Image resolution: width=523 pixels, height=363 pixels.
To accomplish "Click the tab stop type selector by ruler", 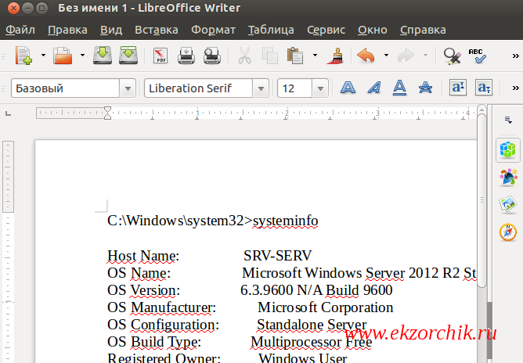I will 8,114.
